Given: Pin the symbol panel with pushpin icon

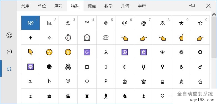Looking at the screenshot, I should click(192, 6).
